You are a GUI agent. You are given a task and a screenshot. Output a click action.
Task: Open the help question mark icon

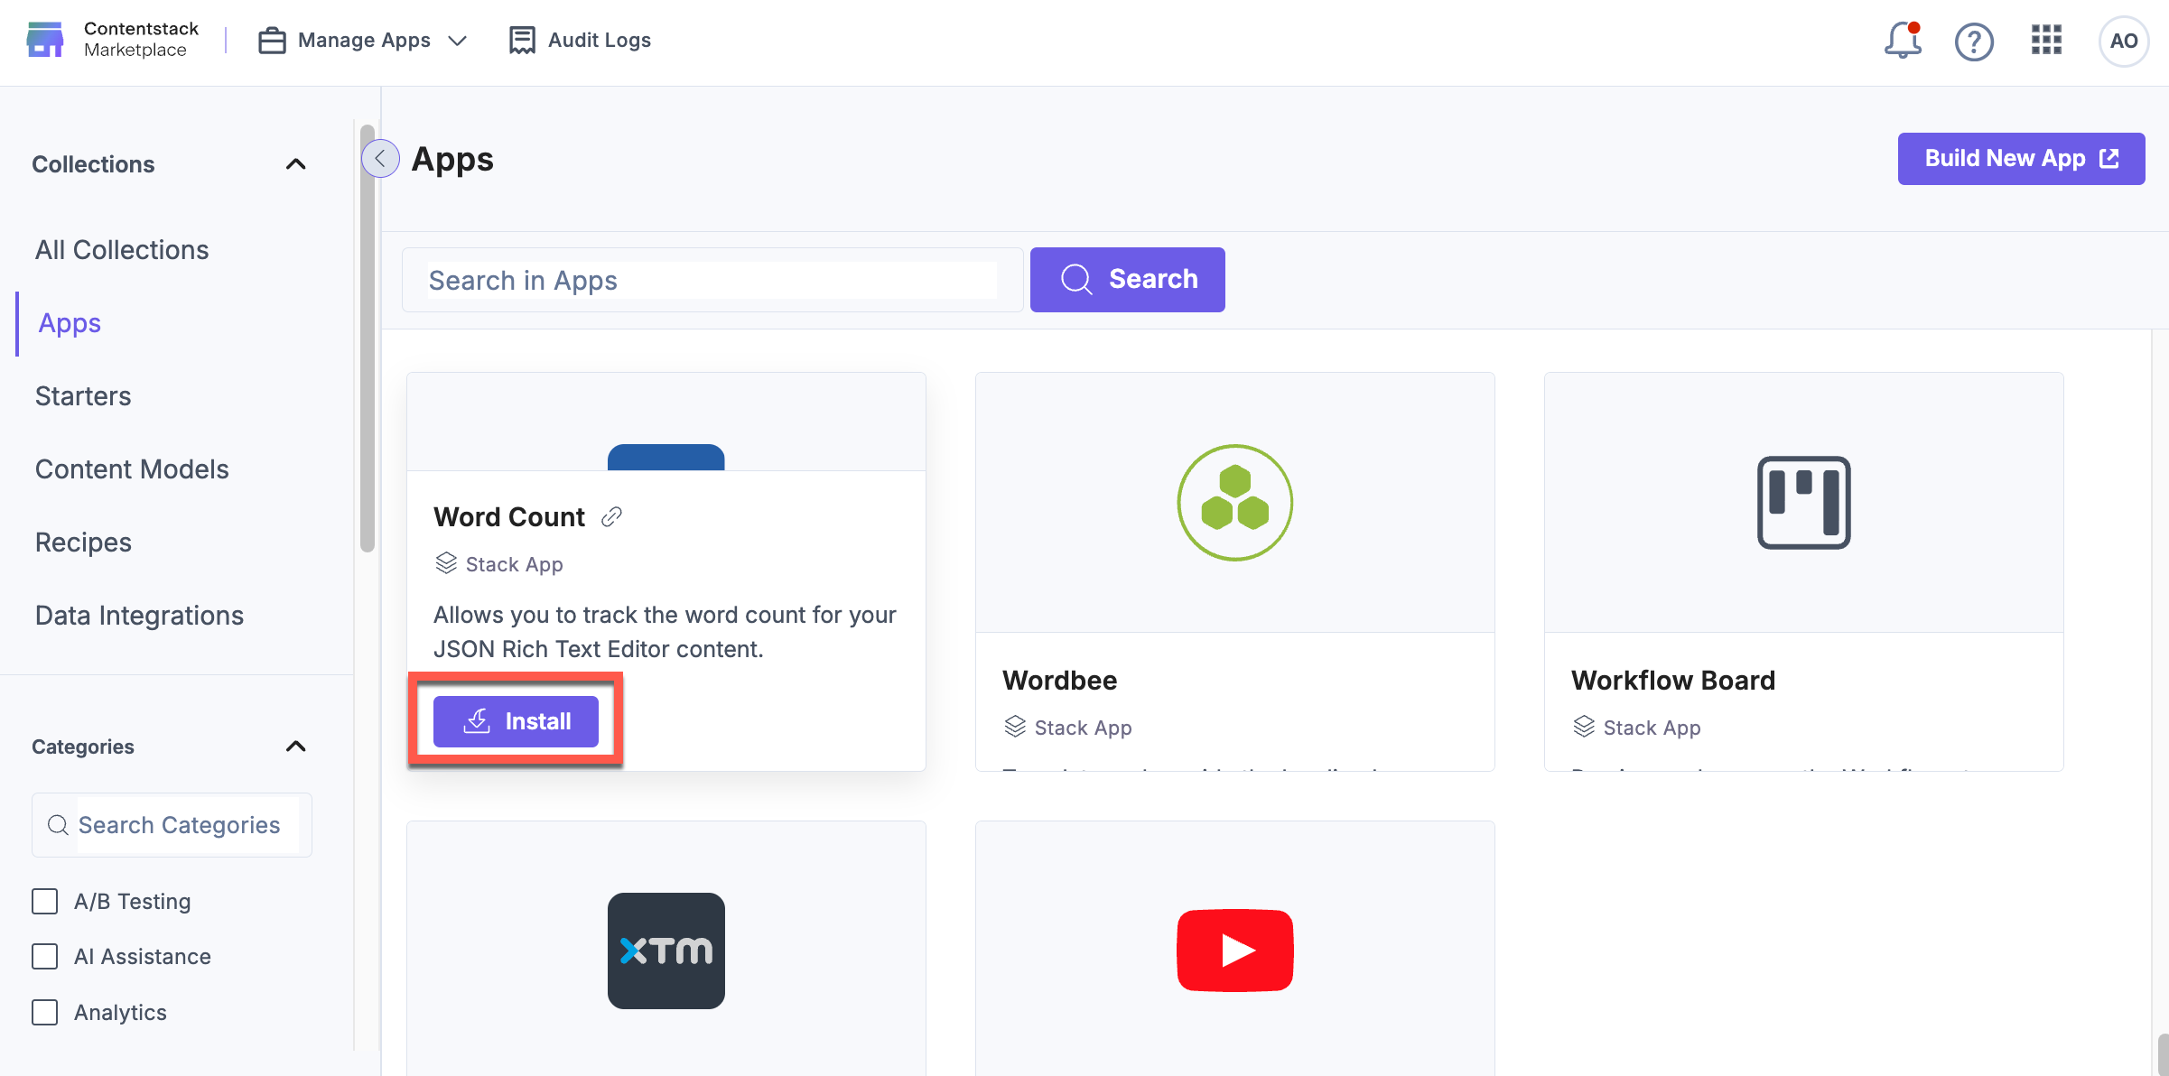click(x=1974, y=42)
